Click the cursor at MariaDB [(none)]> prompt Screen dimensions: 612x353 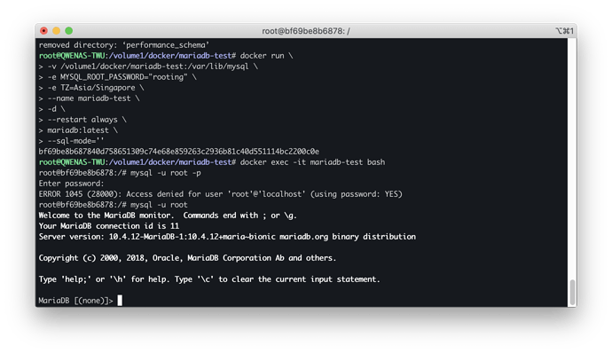120,301
